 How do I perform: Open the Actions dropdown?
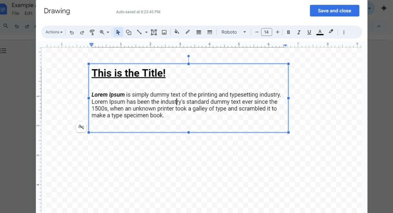(53, 32)
